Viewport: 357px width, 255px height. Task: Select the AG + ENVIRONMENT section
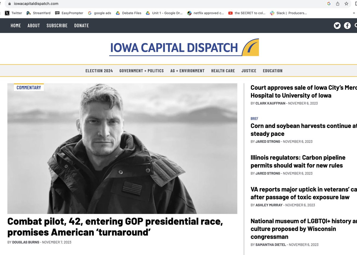tap(187, 71)
